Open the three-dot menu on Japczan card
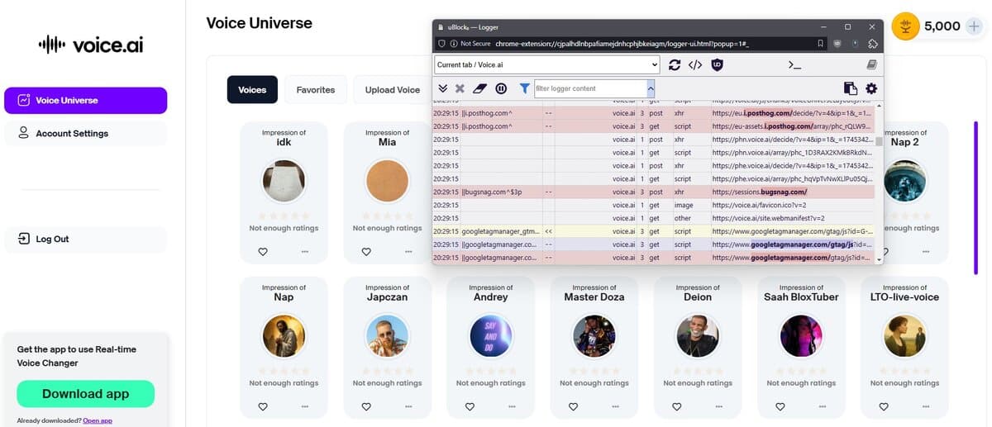This screenshot has width=992, height=427. pyautogui.click(x=408, y=406)
